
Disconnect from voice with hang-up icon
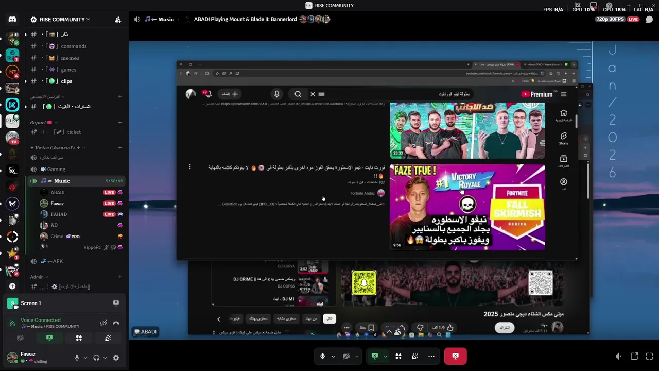116,323
